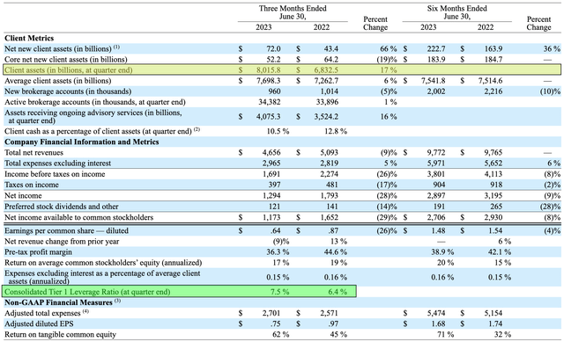Select average client assets value "7,698.3"

(268, 81)
